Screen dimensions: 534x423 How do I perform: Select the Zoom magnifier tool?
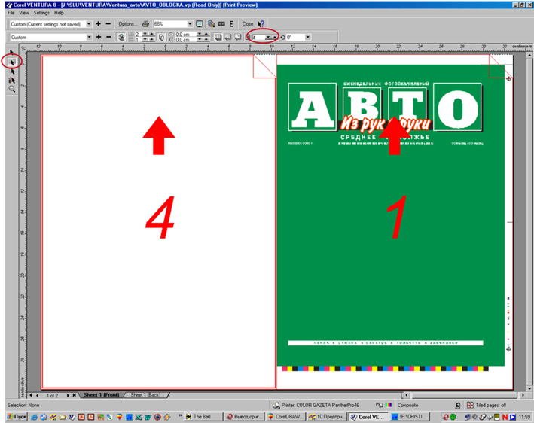(x=12, y=89)
